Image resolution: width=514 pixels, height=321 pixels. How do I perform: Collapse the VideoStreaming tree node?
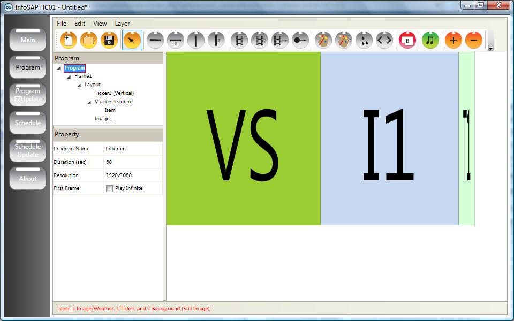pyautogui.click(x=89, y=102)
